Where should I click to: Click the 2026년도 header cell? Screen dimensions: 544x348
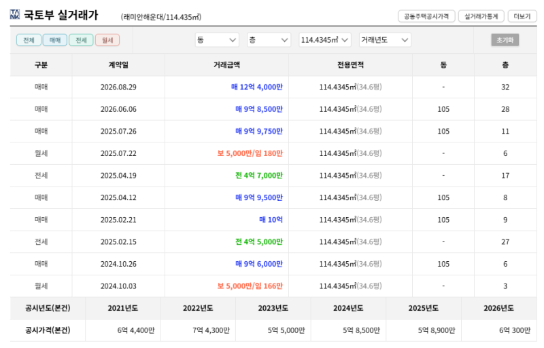[x=498, y=308]
